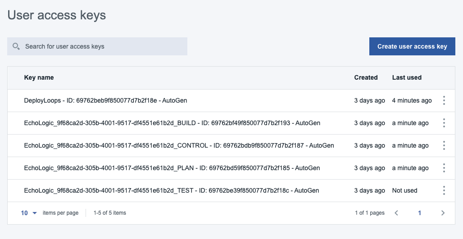Select the EchoLogic TEST key name

coord(171,190)
